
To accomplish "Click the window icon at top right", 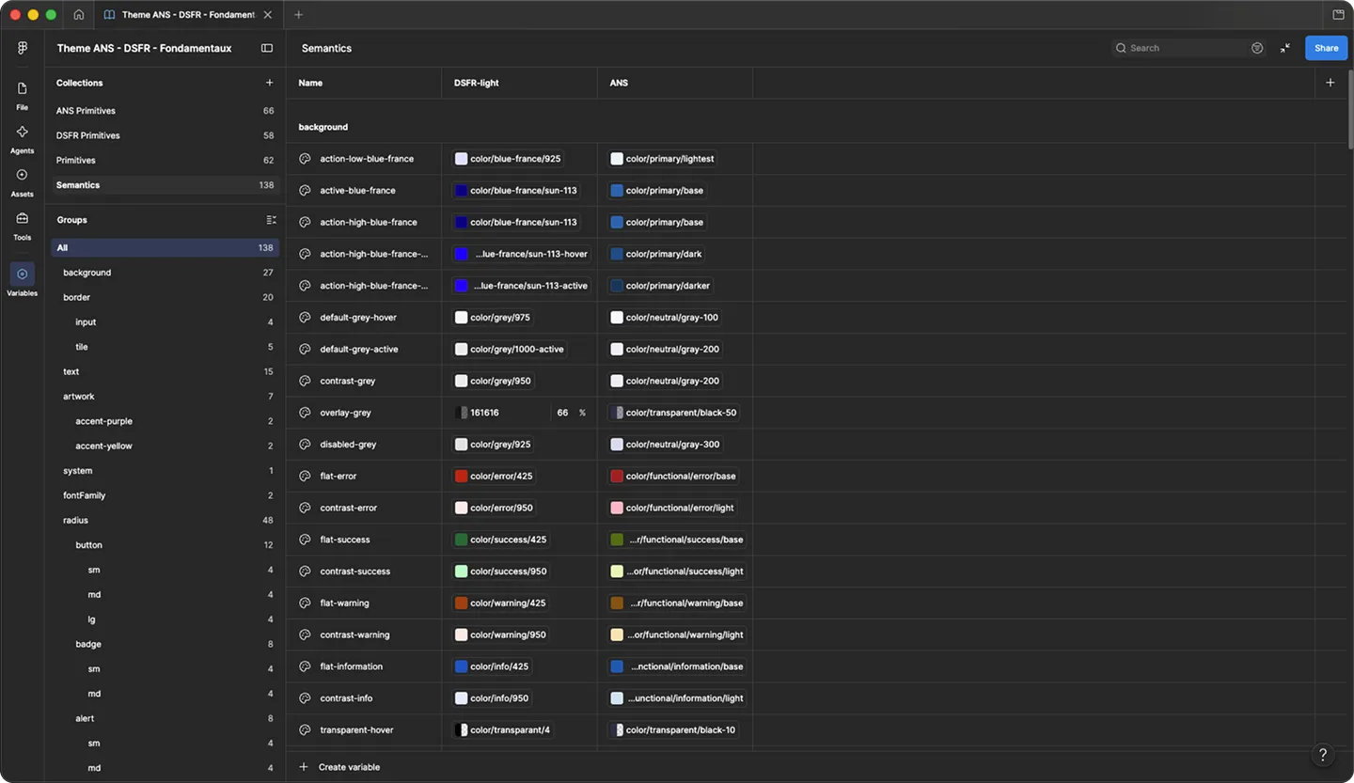I will pyautogui.click(x=1338, y=15).
